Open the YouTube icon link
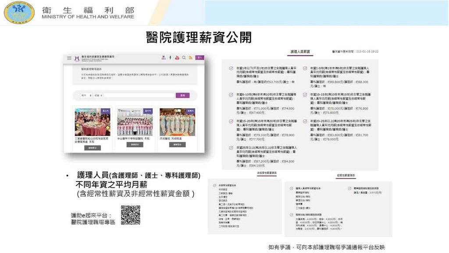 point(177,57)
